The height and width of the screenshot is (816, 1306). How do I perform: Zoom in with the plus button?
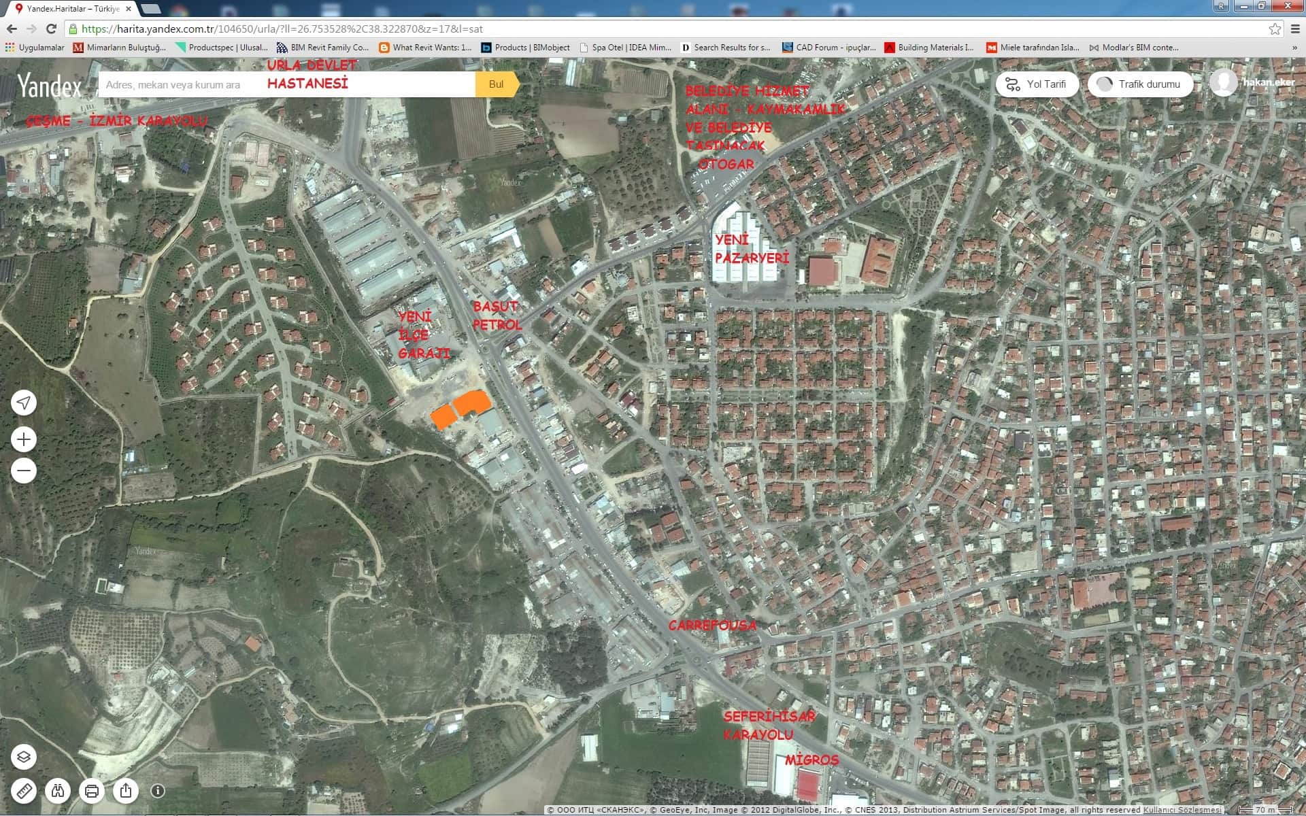coord(24,439)
